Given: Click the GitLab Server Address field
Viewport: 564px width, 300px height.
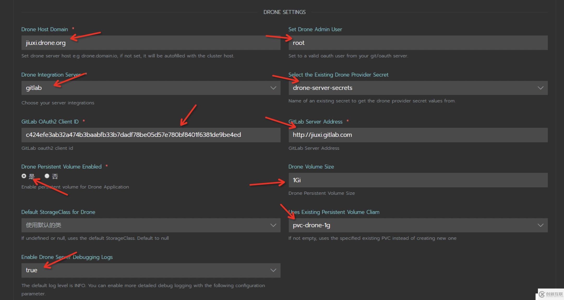Looking at the screenshot, I should 418,135.
